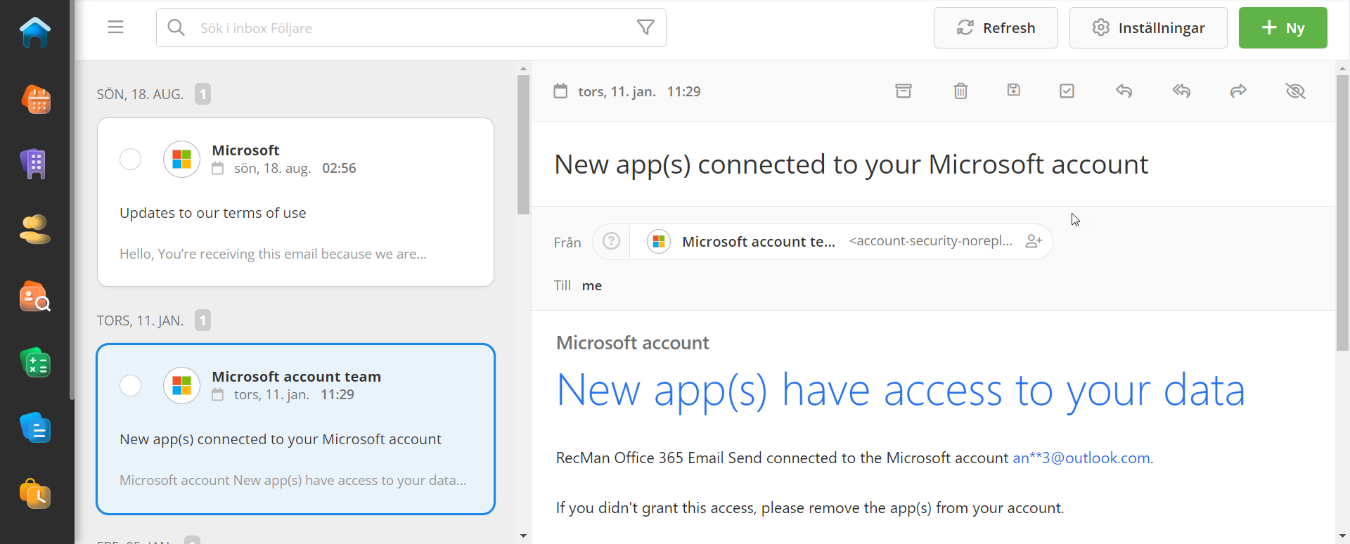1350x544 pixels.
Task: Mark email with the checkbox task icon
Action: (x=1067, y=91)
